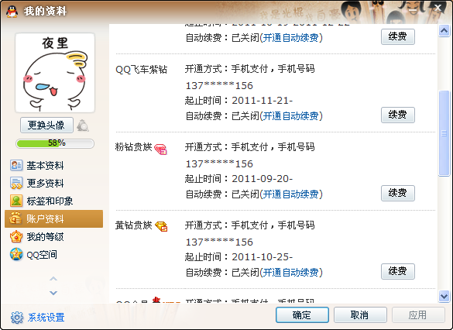Image resolution: width=453 pixels, height=330 pixels.
Task: Click the basic info (基本资料) card icon
Action: pos(16,165)
